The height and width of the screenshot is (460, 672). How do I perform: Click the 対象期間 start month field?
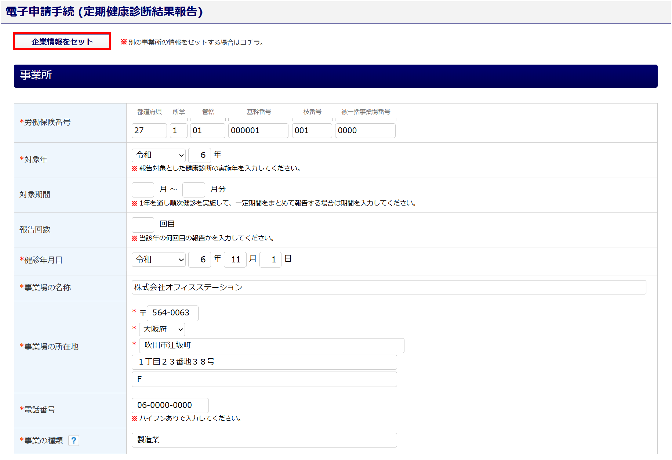pyautogui.click(x=143, y=190)
